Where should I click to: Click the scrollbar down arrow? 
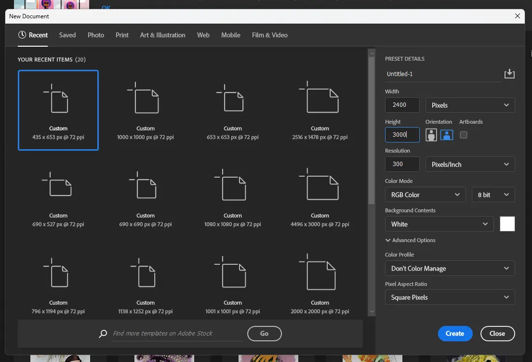[x=372, y=311]
